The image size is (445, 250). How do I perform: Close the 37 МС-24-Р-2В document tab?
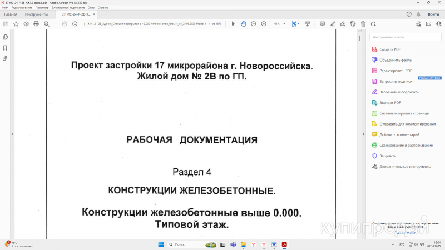pyautogui.click(x=94, y=14)
